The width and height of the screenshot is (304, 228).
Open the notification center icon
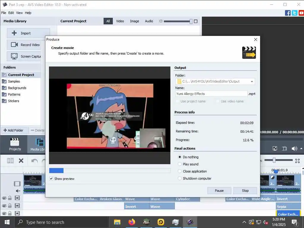[295, 222]
